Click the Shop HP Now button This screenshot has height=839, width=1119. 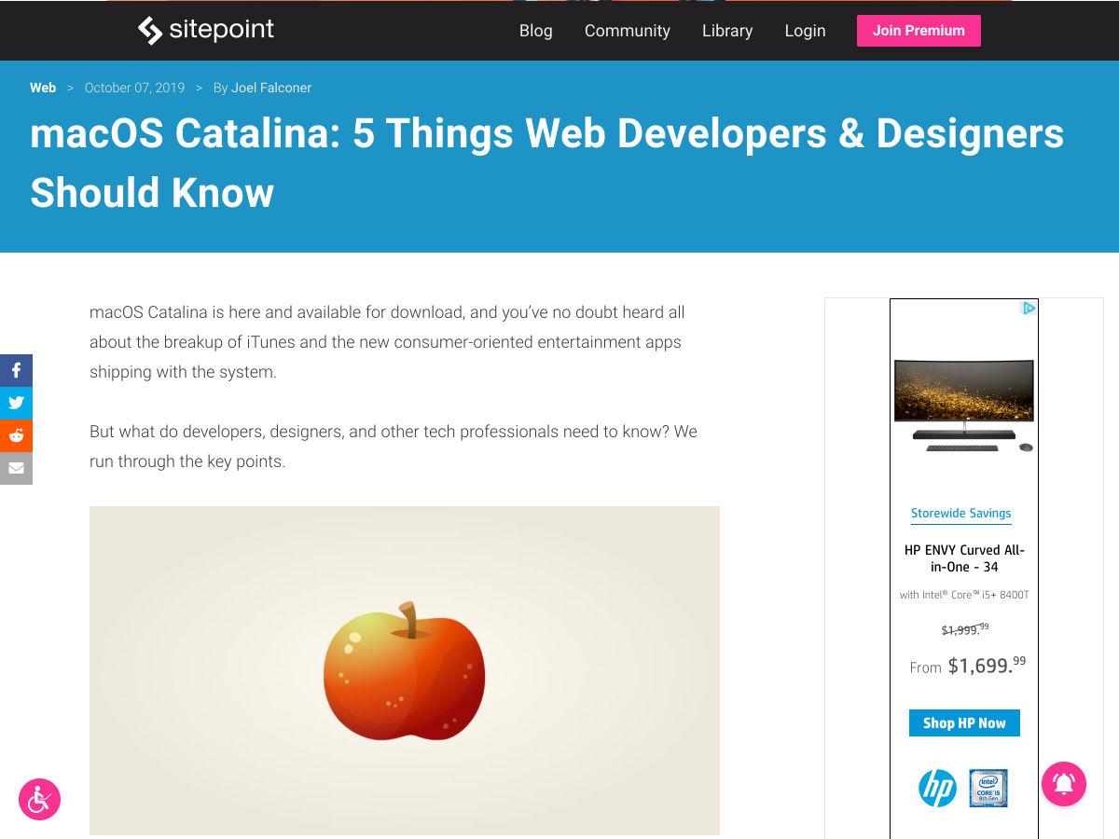point(964,722)
